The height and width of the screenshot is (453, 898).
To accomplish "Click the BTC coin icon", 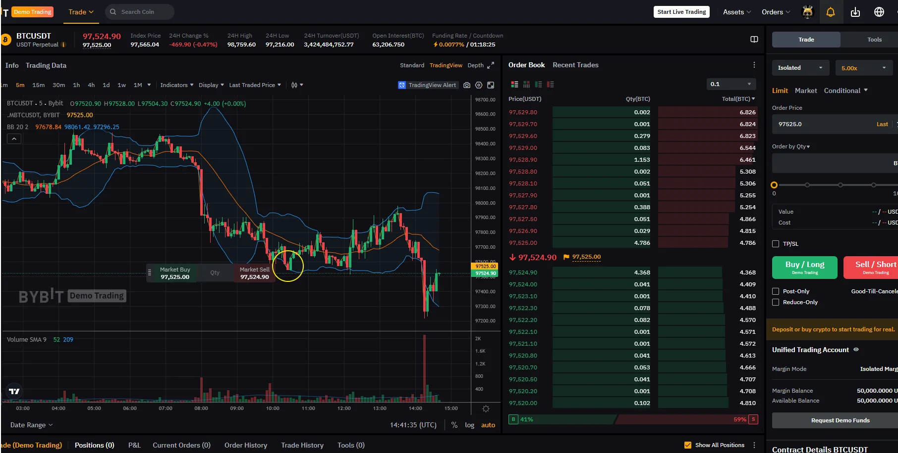I will (6, 40).
